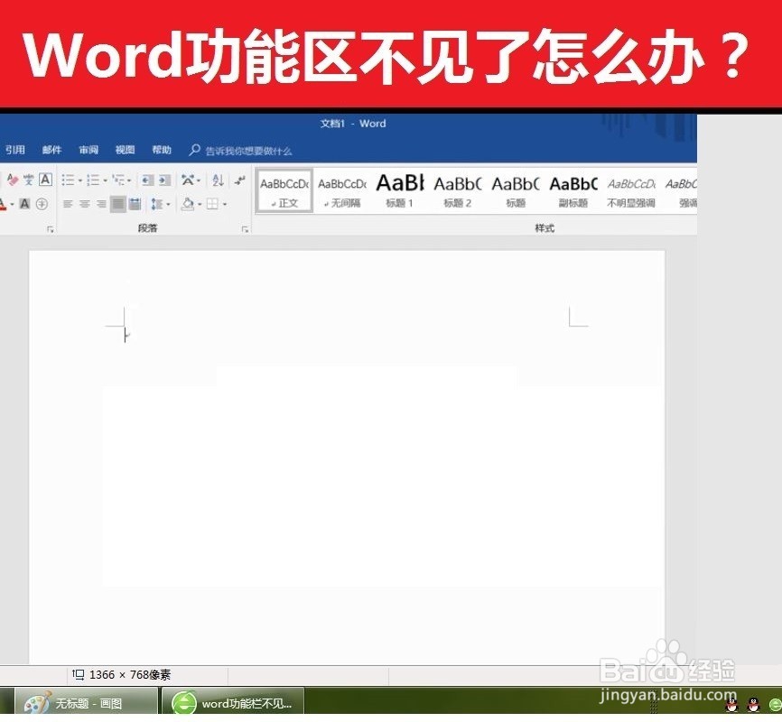This screenshot has height=722, width=782.
Task: Apply the 副标题 (Subtitle) style
Action: 573,191
